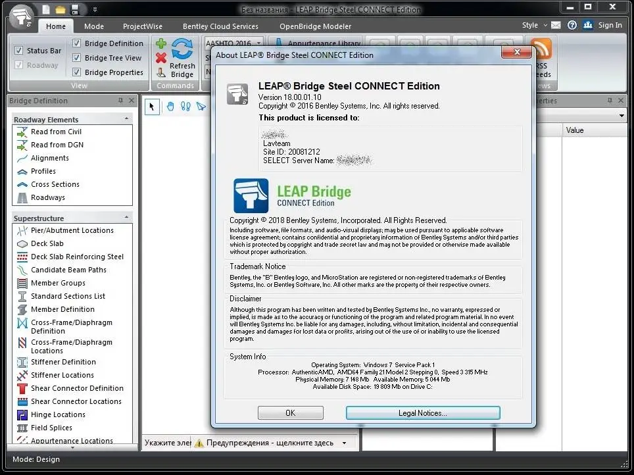
Task: Click the red X Delete bridge icon
Action: pos(161,58)
